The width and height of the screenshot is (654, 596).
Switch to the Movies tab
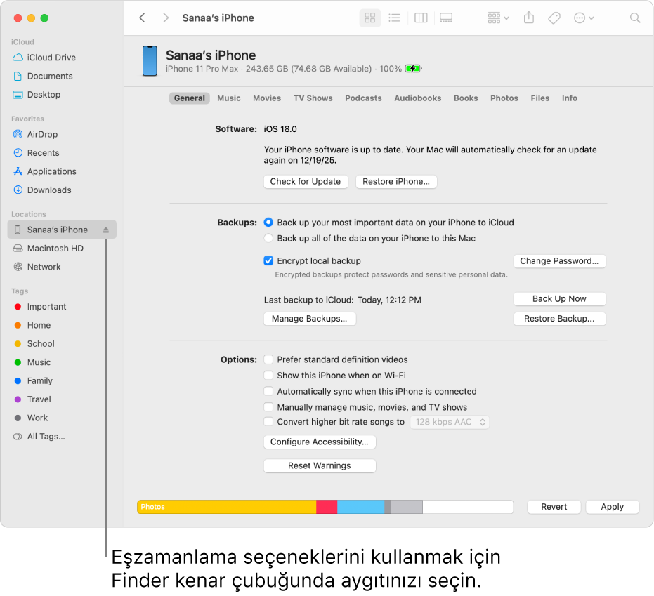(267, 98)
